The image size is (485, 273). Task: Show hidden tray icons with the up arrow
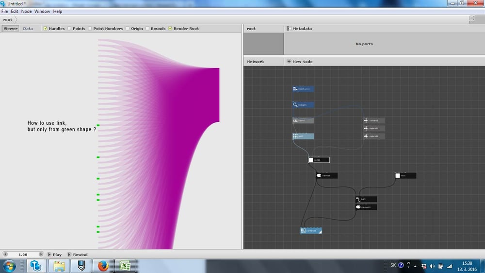coord(415,266)
